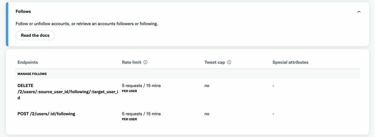Select the Follows section heading
The image size is (375, 137).
point(23,12)
